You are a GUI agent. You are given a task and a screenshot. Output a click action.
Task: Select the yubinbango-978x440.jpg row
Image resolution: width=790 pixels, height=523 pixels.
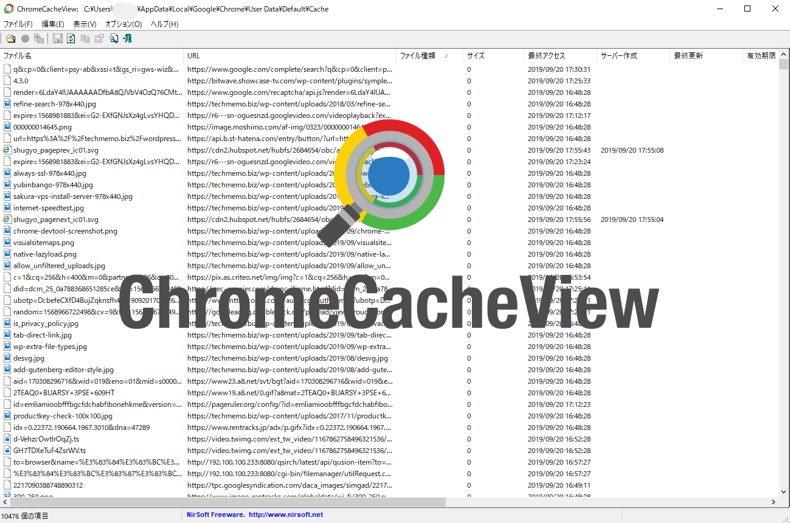pos(389,185)
